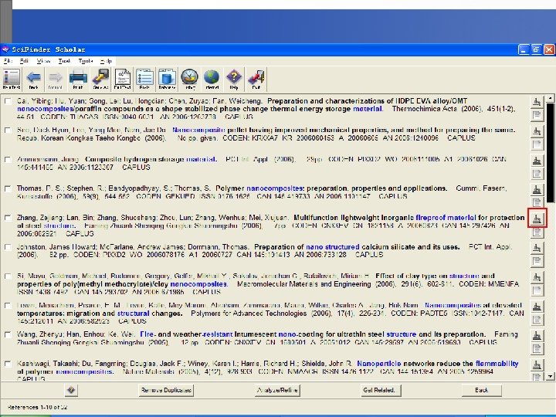The height and width of the screenshot is (417, 556).
Task: Check the Kashiwagi nanoparticle networks checkbox
Action: [x=8, y=364]
